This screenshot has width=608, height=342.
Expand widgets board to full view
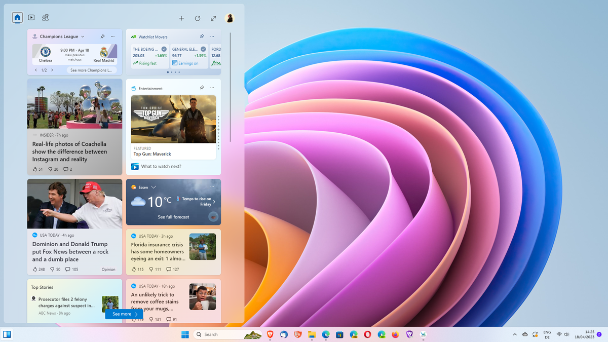pos(213,18)
